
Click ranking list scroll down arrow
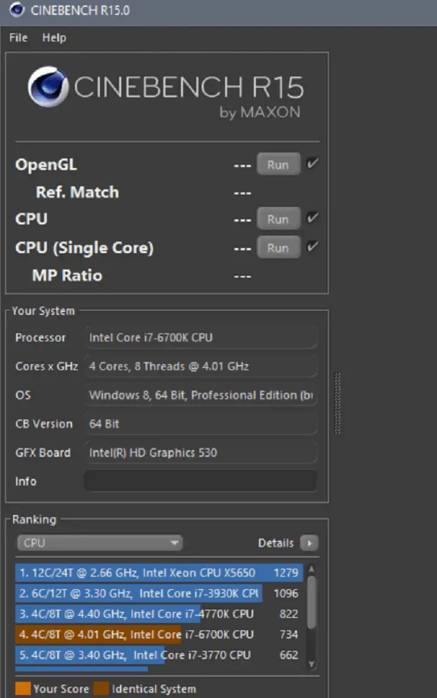312,664
